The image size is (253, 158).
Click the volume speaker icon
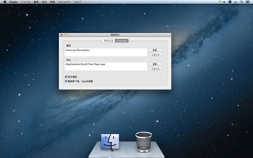(x=224, y=2)
